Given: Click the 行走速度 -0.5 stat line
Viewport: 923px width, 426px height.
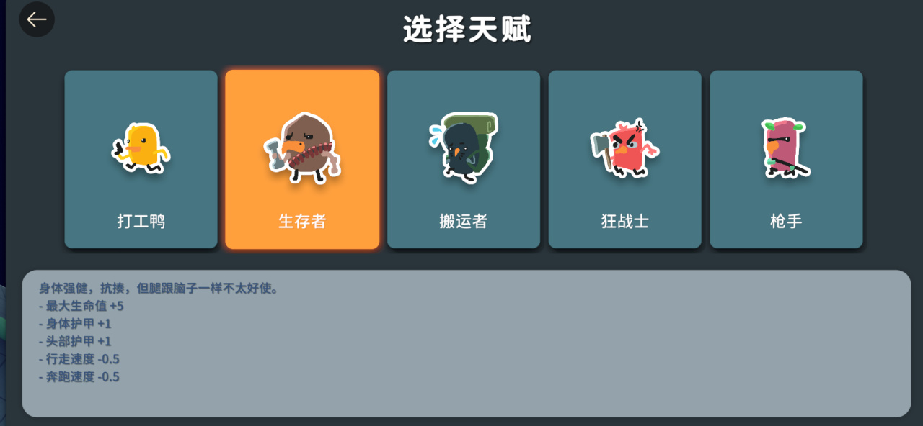Looking at the screenshot, I should pos(79,359).
